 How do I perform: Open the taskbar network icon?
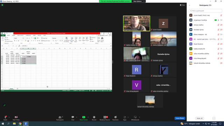[x=206, y=124]
